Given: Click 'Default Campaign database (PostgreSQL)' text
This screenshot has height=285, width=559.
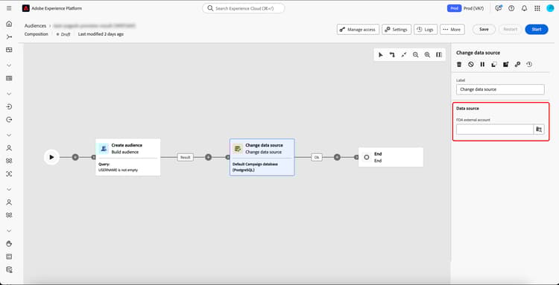Looking at the screenshot, I should [x=255, y=167].
